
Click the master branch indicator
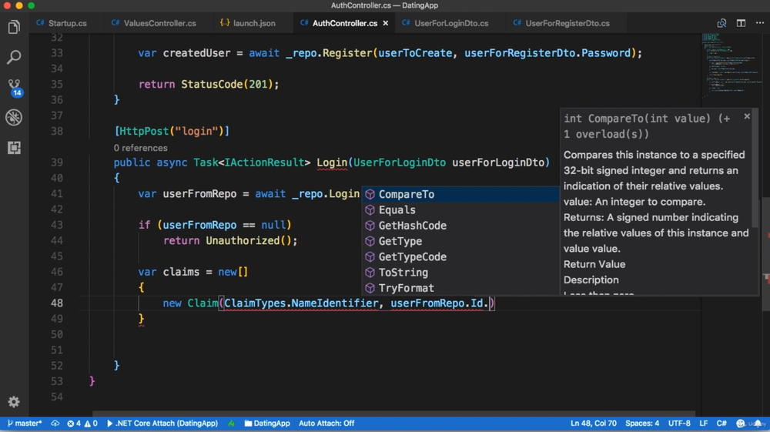tap(25, 424)
